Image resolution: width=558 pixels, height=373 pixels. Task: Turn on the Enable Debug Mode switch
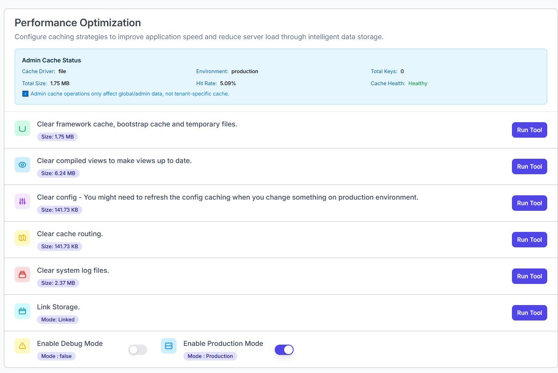[138, 350]
